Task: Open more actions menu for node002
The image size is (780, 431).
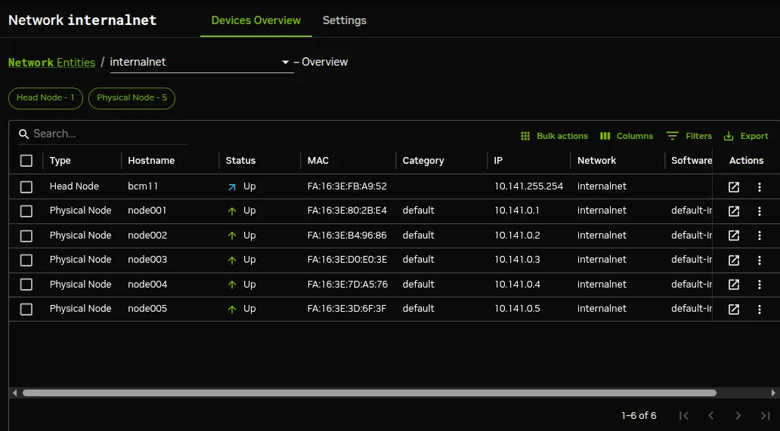Action: click(x=759, y=236)
